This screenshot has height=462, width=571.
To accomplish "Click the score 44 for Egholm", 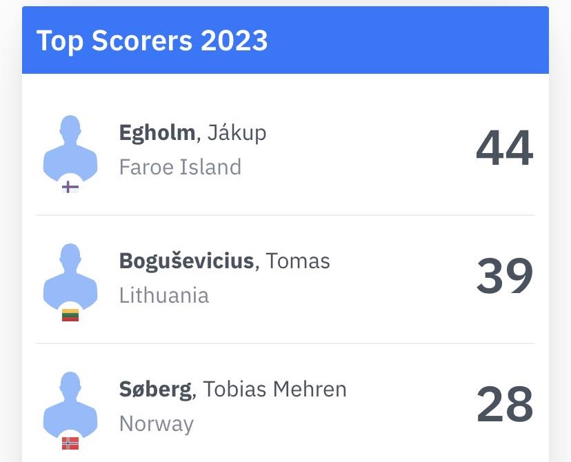I will coord(505,148).
